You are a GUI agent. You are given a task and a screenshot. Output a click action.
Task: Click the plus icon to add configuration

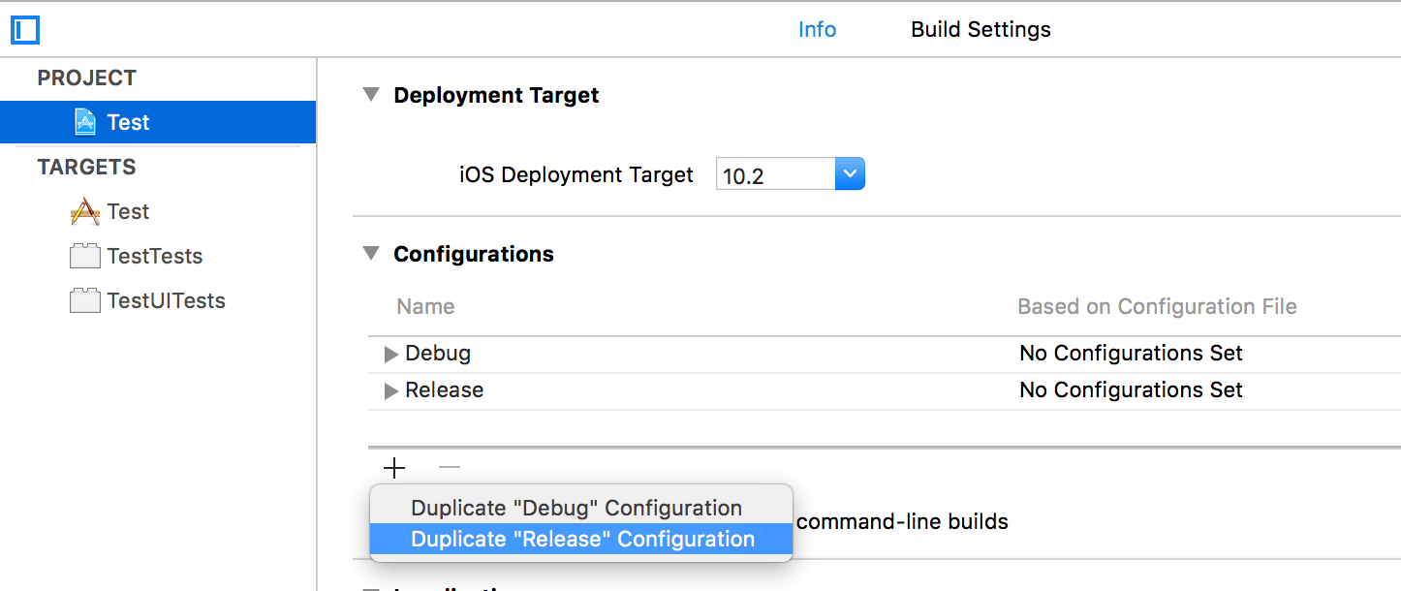pyautogui.click(x=394, y=468)
